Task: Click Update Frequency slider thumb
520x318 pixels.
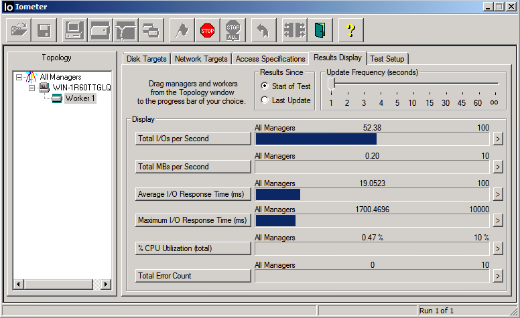Action: 331,84
